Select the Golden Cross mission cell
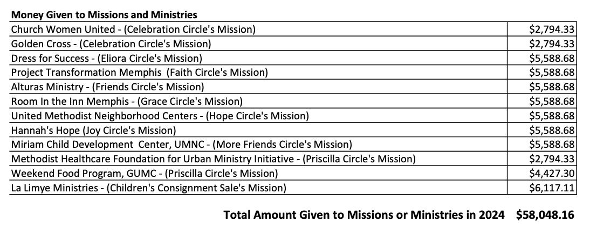590x229 pixels. (x=111, y=44)
